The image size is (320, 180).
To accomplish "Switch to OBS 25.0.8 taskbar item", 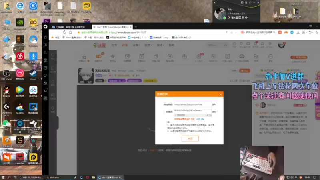I will [32, 178].
